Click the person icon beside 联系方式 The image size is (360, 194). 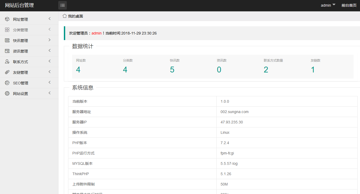point(7,62)
